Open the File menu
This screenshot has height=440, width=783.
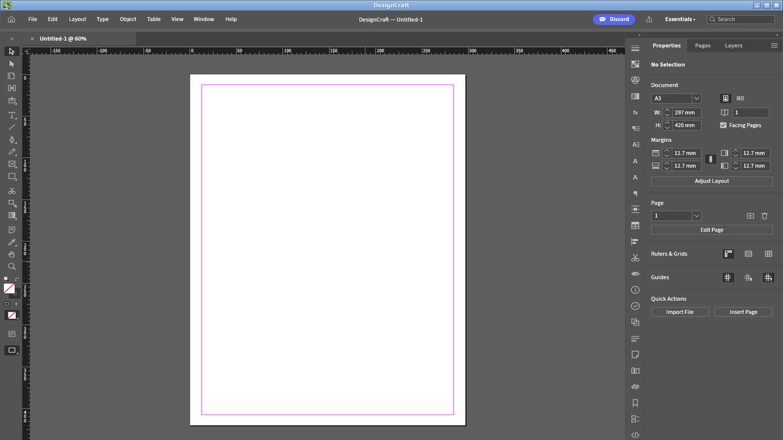tap(32, 20)
